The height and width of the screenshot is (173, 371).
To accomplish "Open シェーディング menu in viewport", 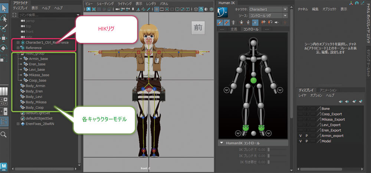I will [x=105, y=4].
